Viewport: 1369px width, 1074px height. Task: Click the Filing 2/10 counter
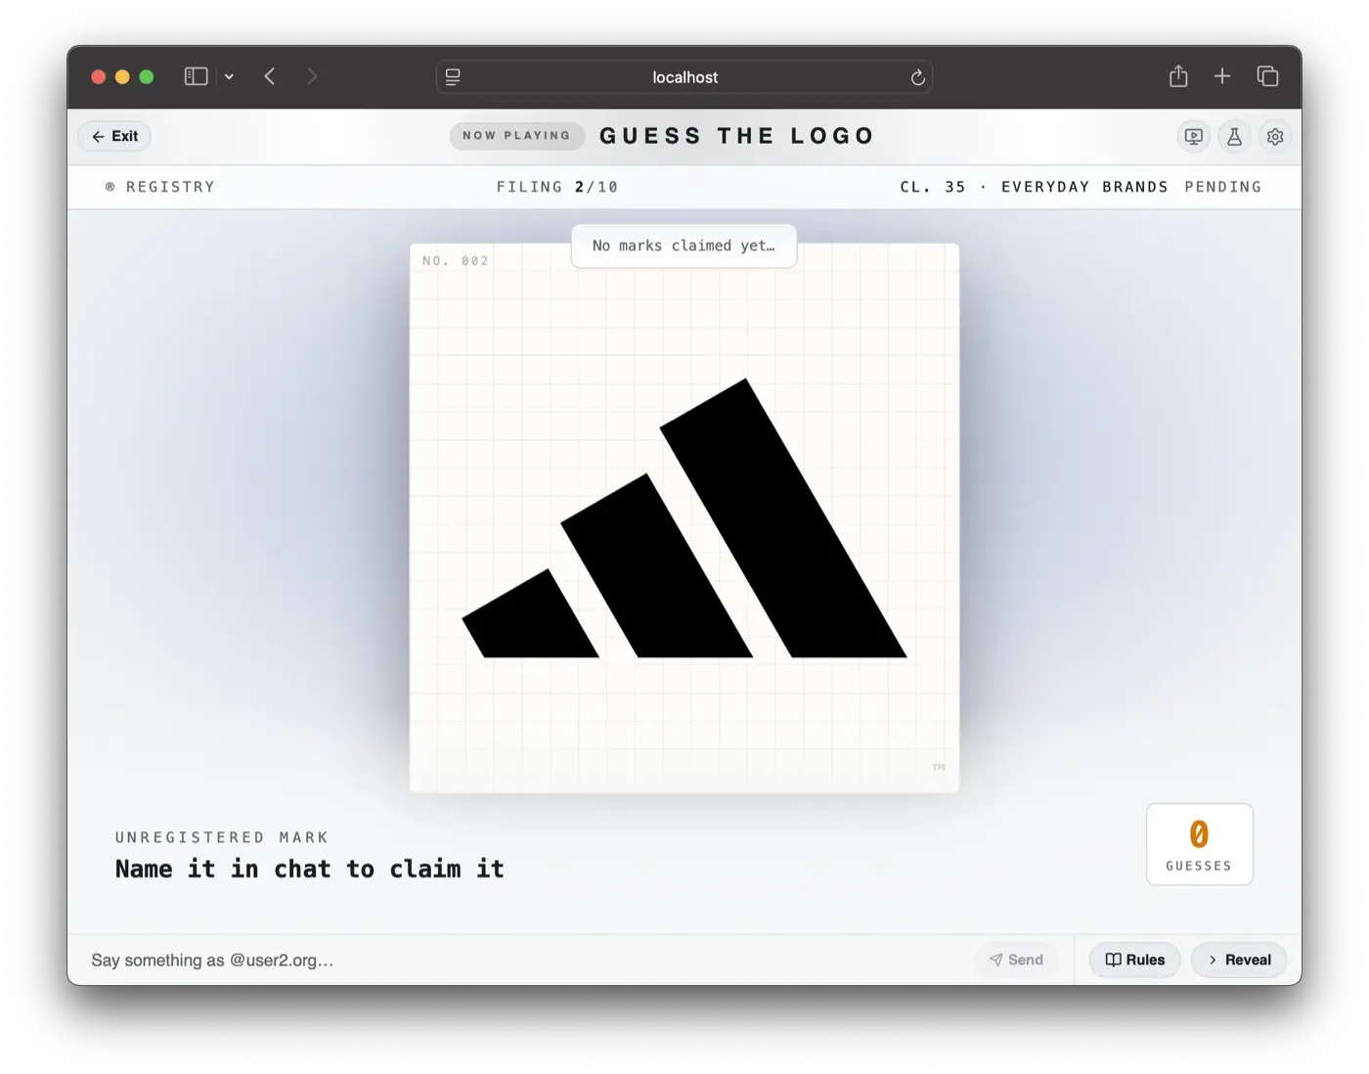[x=557, y=187]
